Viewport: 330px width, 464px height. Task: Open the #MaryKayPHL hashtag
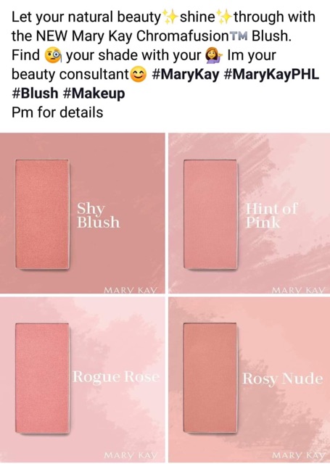click(272, 75)
